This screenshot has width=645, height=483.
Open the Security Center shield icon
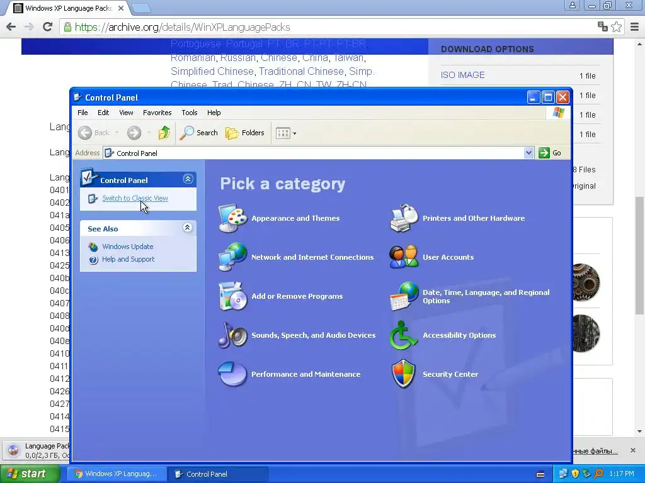404,374
